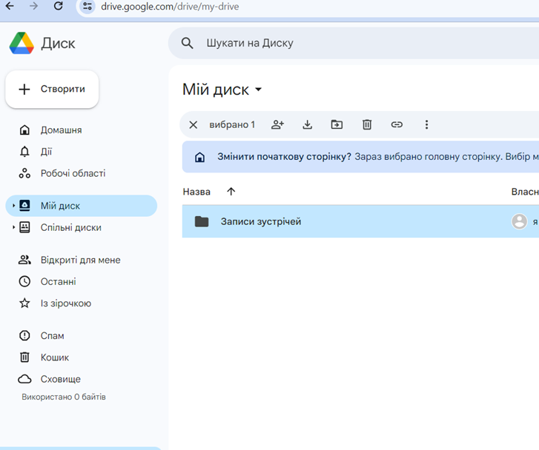Click the folder icon of 'Записи зустрічей'
This screenshot has width=539, height=450.
(202, 222)
